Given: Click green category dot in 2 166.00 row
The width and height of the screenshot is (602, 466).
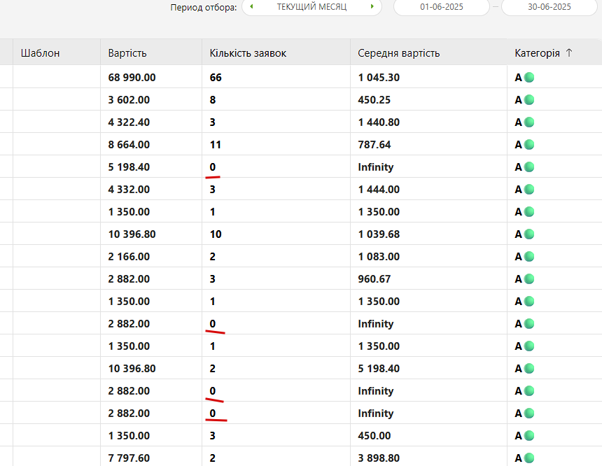Looking at the screenshot, I should click(529, 256).
